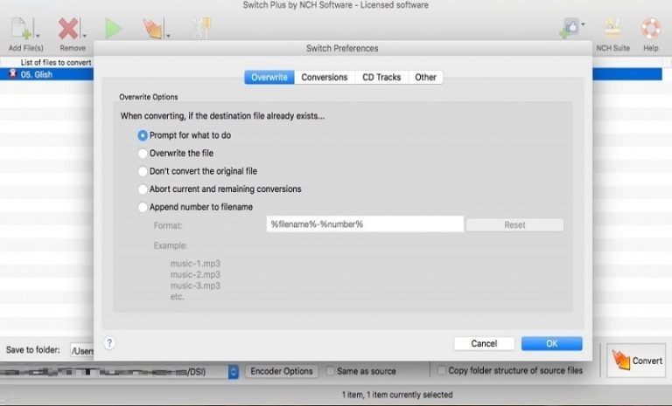672x406 pixels.
Task: Select the 05. Glish file row
Action: [46, 74]
